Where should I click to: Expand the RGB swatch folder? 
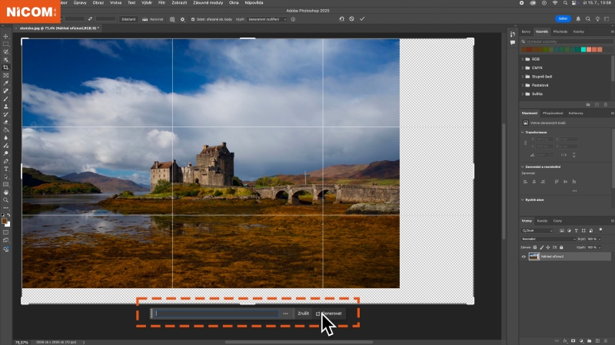click(x=523, y=59)
